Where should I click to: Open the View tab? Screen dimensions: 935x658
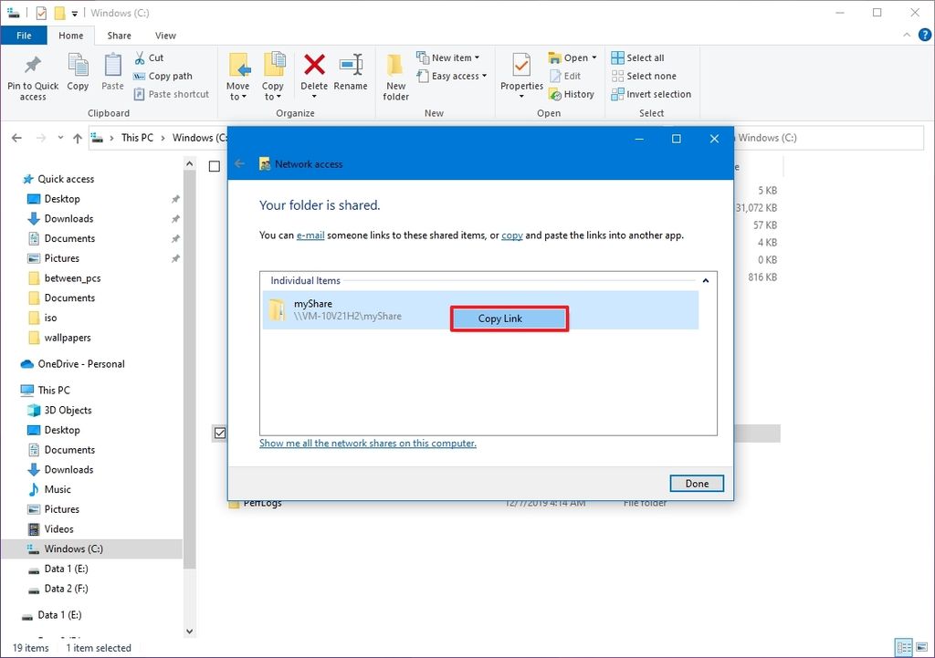[x=164, y=35]
